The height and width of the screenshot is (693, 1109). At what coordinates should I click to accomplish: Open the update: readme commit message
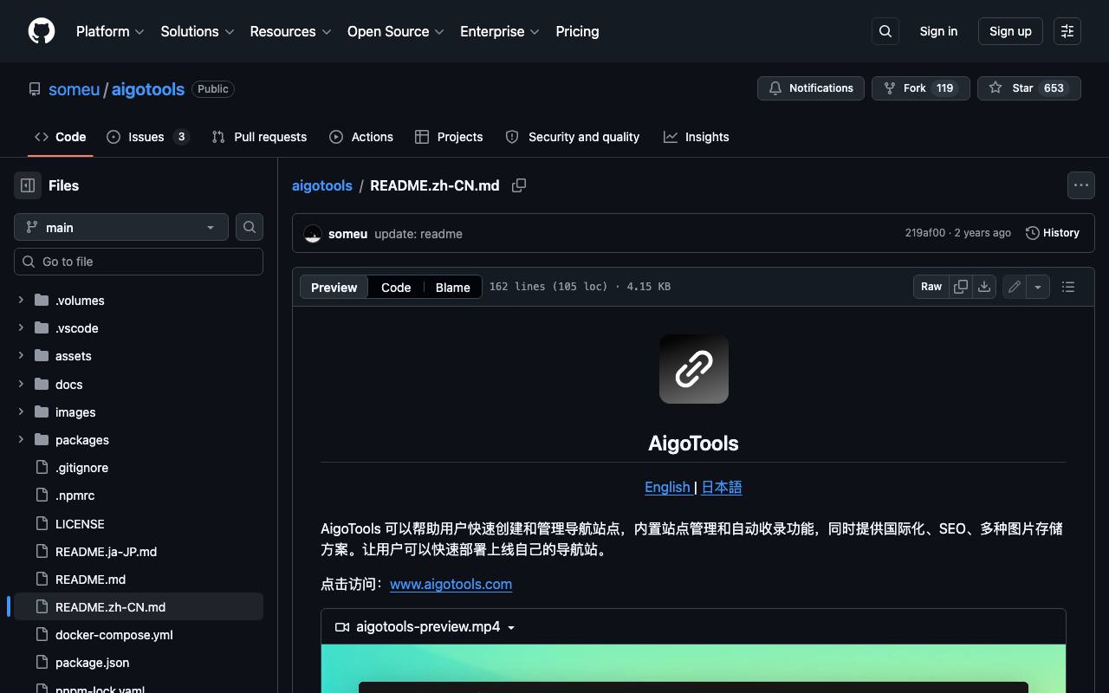pos(418,234)
